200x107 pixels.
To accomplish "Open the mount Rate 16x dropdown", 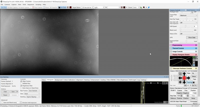I will tap(194, 73).
